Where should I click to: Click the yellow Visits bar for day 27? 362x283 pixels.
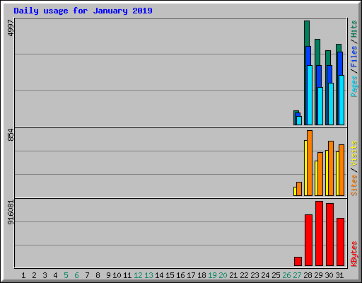click(x=295, y=191)
